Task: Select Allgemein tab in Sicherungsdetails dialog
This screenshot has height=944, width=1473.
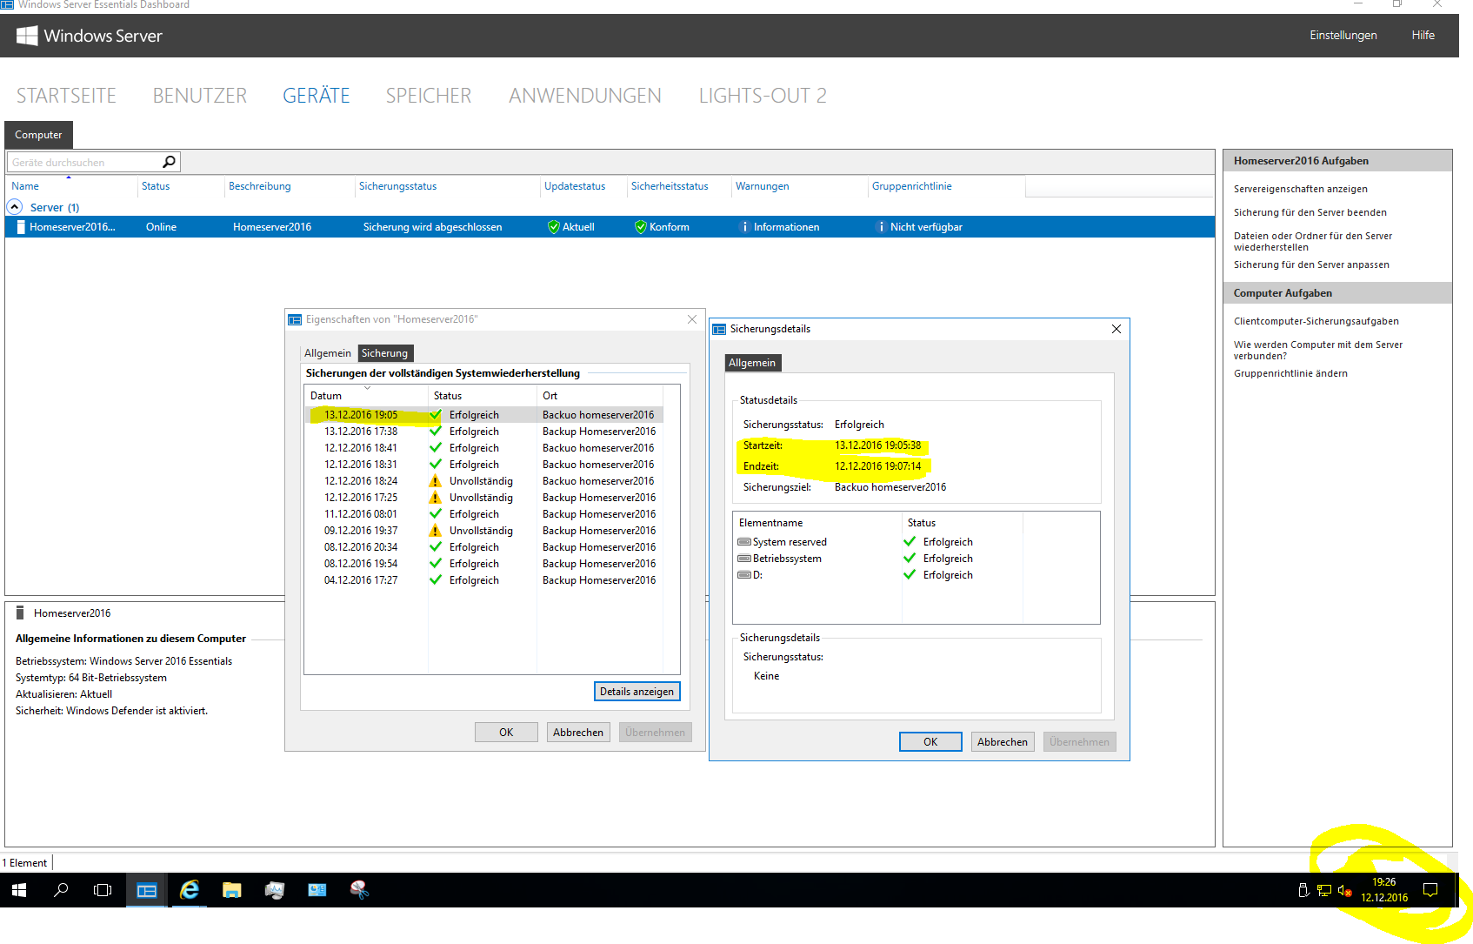Action: point(752,363)
